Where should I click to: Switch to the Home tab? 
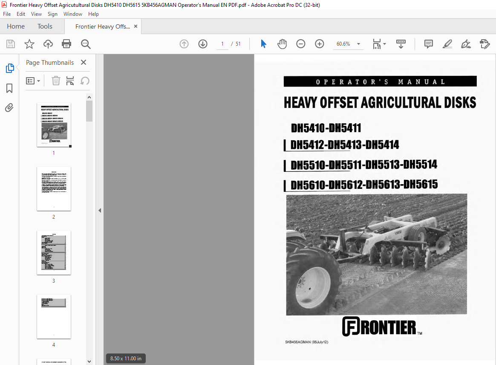point(16,26)
